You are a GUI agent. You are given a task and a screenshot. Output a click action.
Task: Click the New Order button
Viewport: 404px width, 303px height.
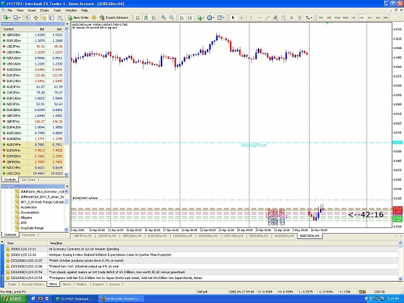[x=78, y=17]
